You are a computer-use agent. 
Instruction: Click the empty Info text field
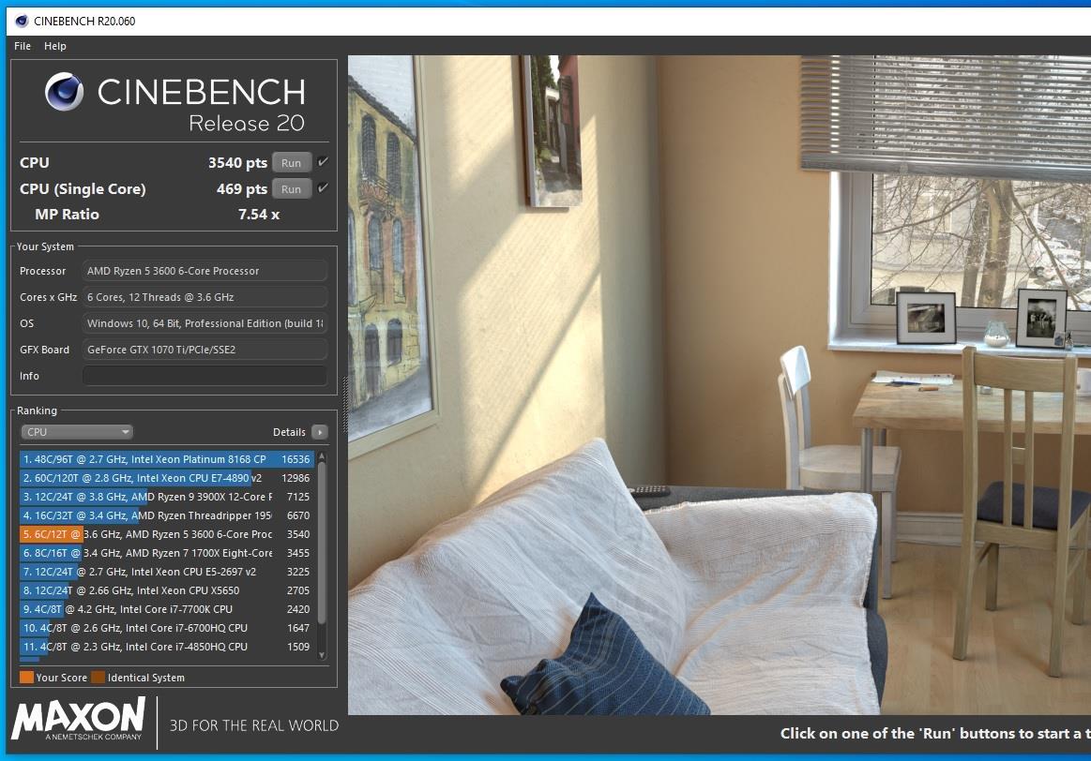pyautogui.click(x=205, y=376)
